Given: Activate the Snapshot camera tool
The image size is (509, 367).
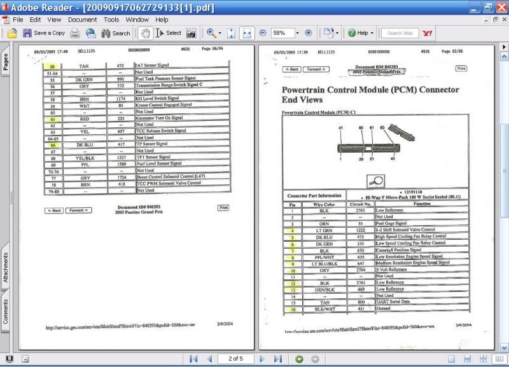Looking at the screenshot, I should tap(192, 33).
